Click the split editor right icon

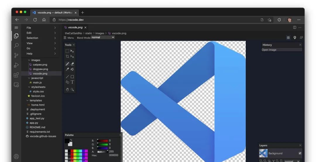click(x=295, y=27)
